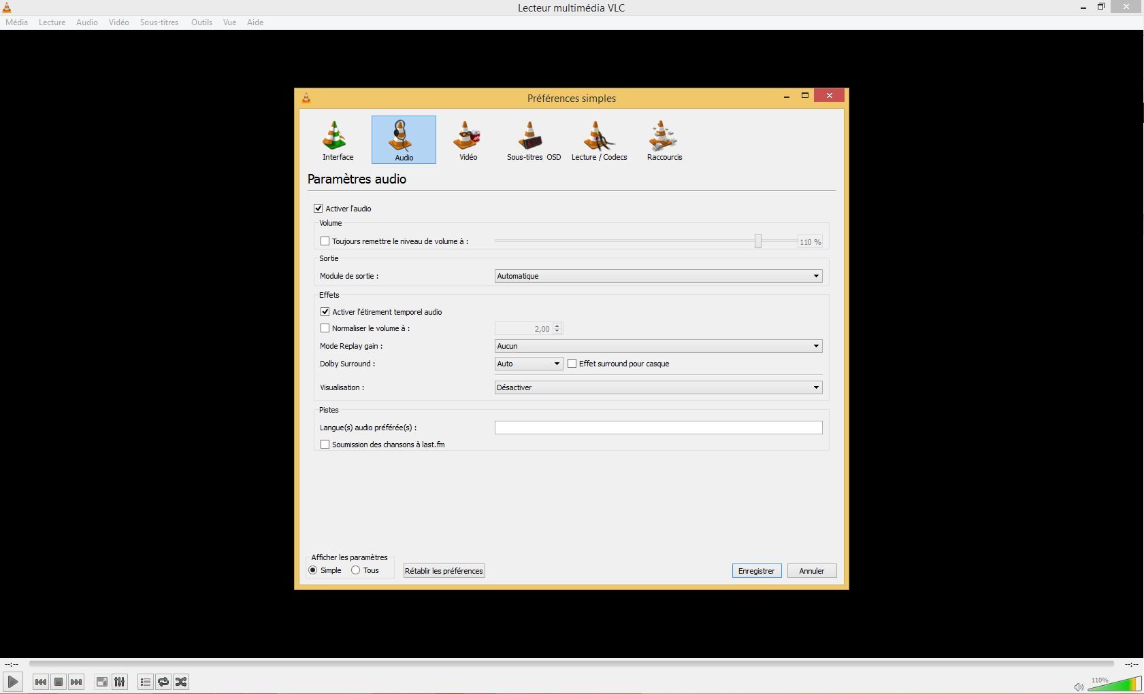This screenshot has height=694, width=1144.
Task: Open Mode Replay gain dropdown
Action: (658, 346)
